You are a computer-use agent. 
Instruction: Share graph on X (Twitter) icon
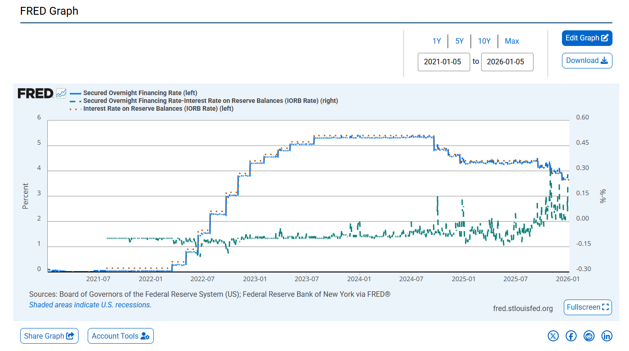click(553, 336)
